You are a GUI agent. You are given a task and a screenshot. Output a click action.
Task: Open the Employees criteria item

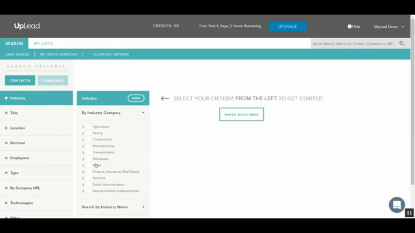point(36,158)
